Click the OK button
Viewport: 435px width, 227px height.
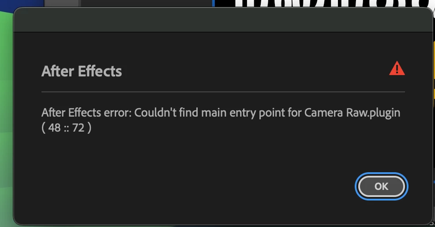[x=382, y=186]
